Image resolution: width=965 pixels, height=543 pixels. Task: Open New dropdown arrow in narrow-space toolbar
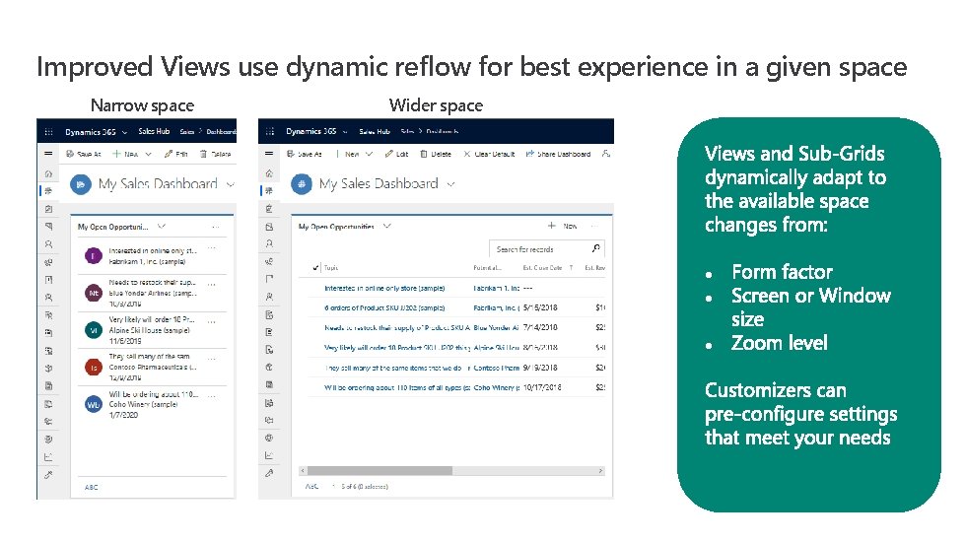pyautogui.click(x=148, y=154)
